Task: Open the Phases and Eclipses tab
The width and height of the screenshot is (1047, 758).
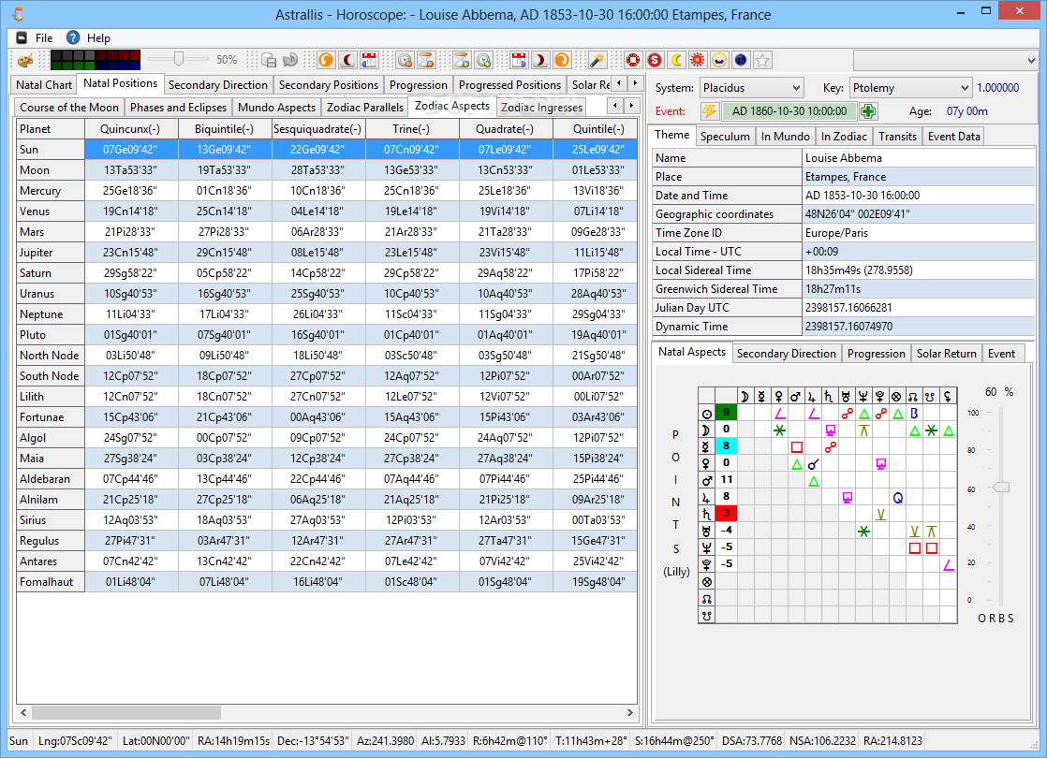Action: point(178,108)
